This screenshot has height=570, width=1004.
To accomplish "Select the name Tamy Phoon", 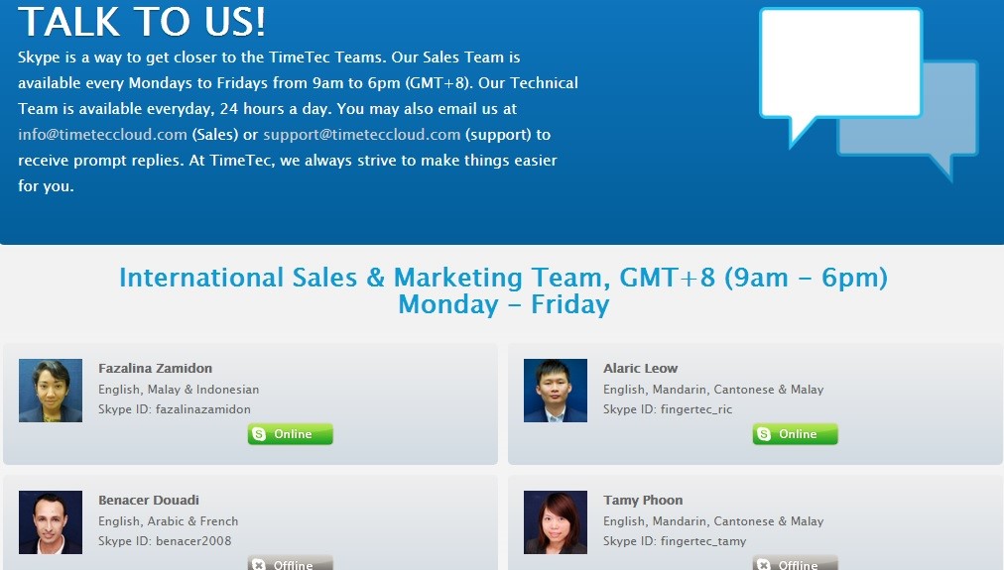I will click(x=643, y=501).
